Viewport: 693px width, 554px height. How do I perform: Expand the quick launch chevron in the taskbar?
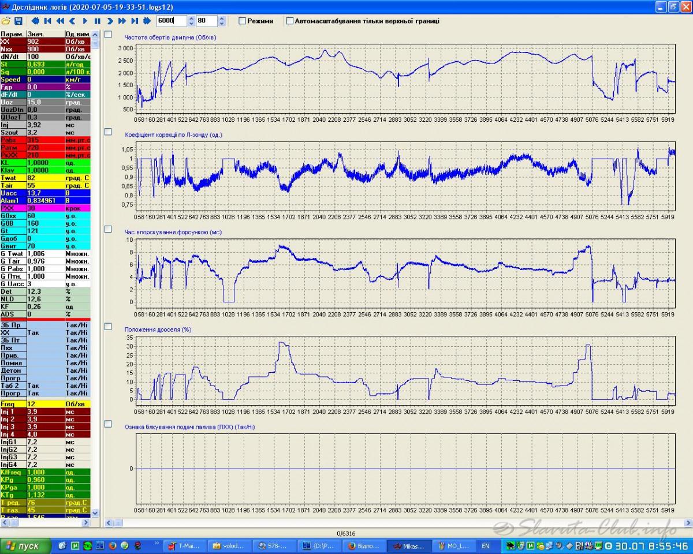point(157,542)
